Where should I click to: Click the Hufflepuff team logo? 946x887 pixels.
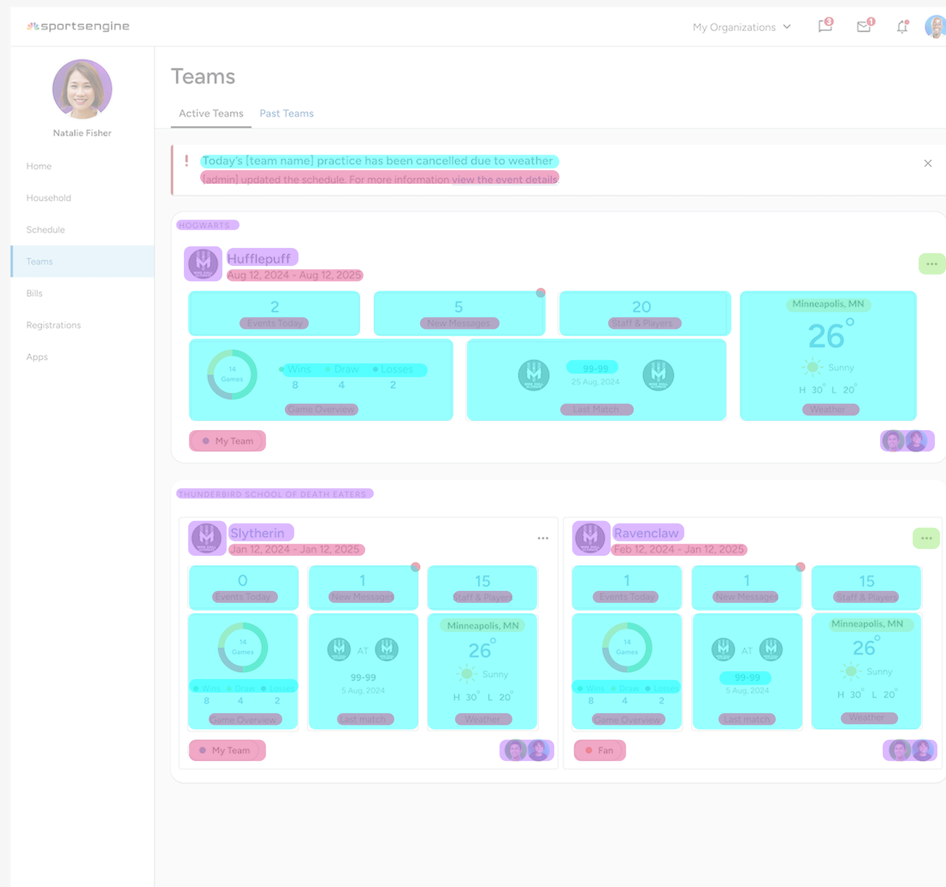pos(203,264)
